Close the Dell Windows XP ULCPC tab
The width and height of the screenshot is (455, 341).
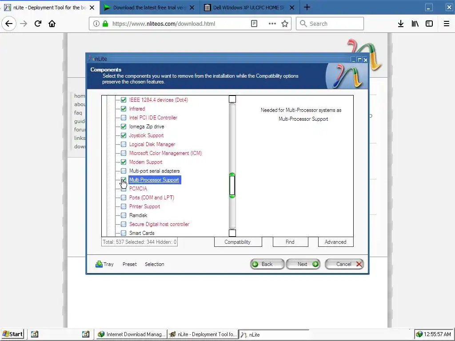tap(292, 8)
